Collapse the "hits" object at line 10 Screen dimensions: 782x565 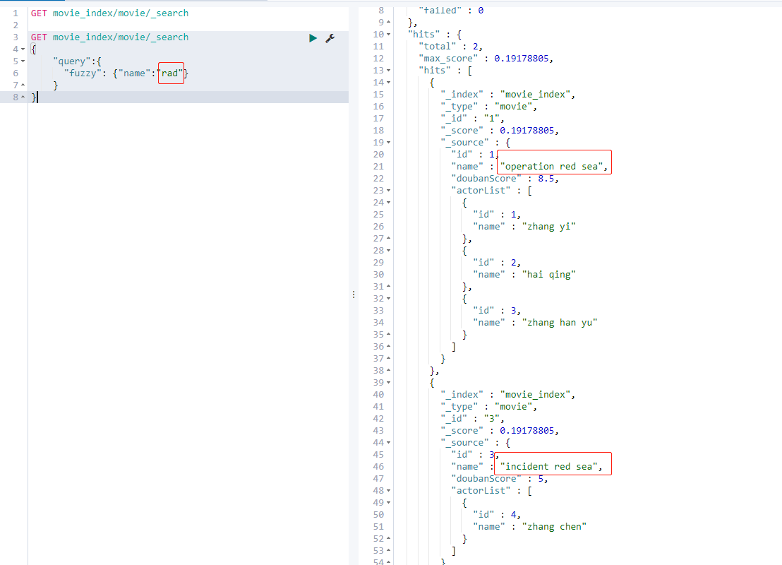point(388,35)
